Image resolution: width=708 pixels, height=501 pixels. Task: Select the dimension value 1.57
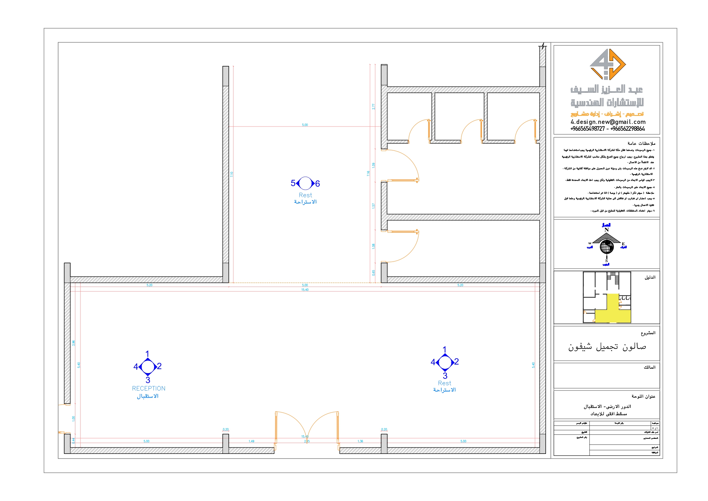pyautogui.click(x=373, y=206)
